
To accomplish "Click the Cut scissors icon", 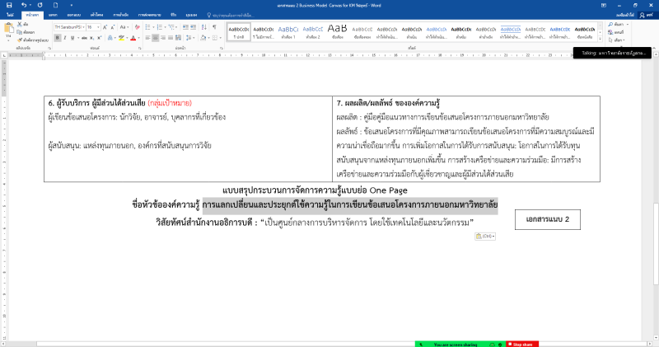I will 21,26.
